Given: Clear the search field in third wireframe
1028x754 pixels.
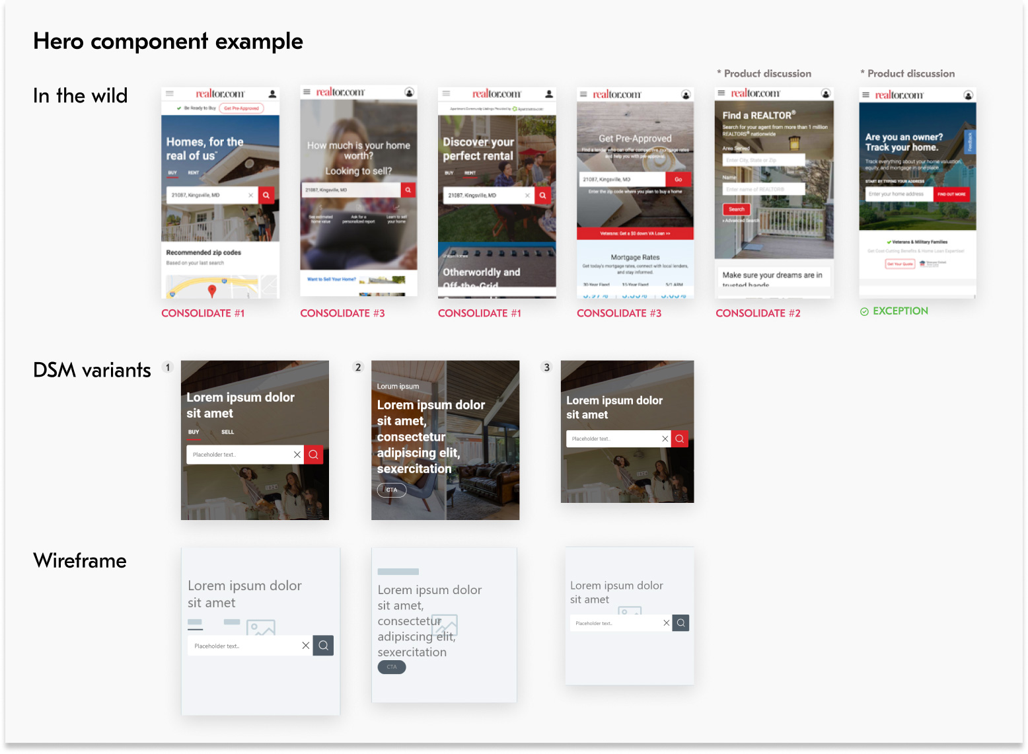Looking at the screenshot, I should click(x=666, y=622).
